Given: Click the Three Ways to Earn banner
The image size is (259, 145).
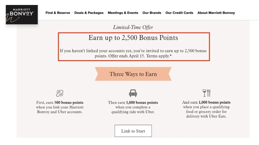Looking at the screenshot, I should [x=133, y=74].
